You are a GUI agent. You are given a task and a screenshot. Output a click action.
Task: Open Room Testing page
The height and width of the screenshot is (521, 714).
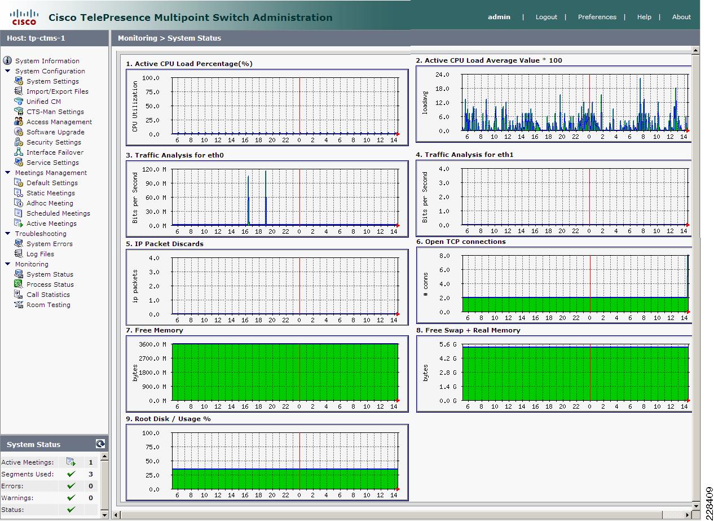click(49, 305)
